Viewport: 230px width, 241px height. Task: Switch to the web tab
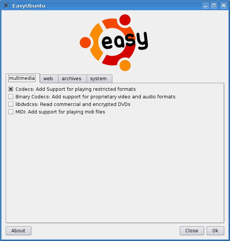click(x=49, y=79)
